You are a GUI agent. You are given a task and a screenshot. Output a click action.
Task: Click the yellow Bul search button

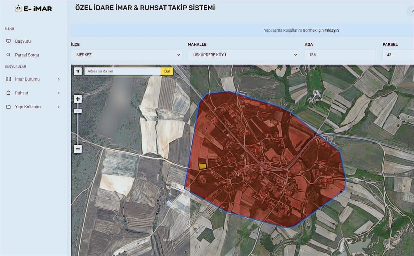(x=167, y=71)
